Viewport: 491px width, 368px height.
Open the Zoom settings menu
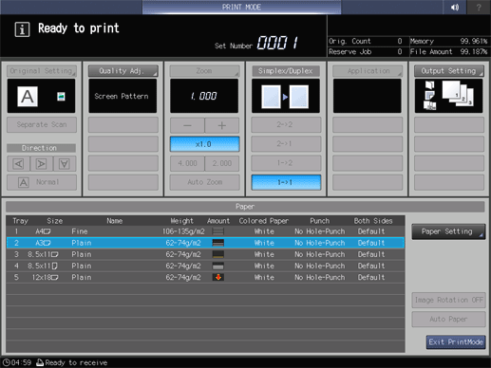204,71
